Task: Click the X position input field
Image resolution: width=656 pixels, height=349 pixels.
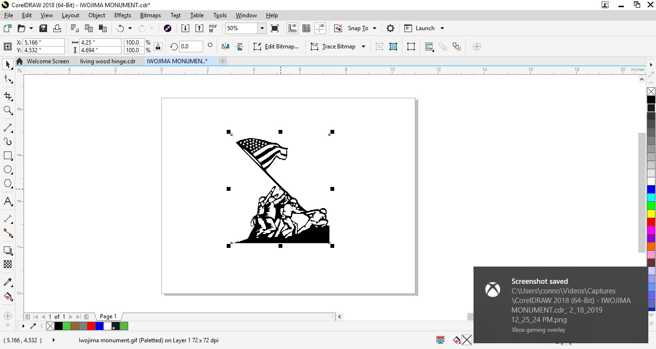Action: 44,43
